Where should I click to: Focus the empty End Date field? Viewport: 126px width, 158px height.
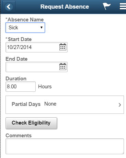tap(36, 67)
